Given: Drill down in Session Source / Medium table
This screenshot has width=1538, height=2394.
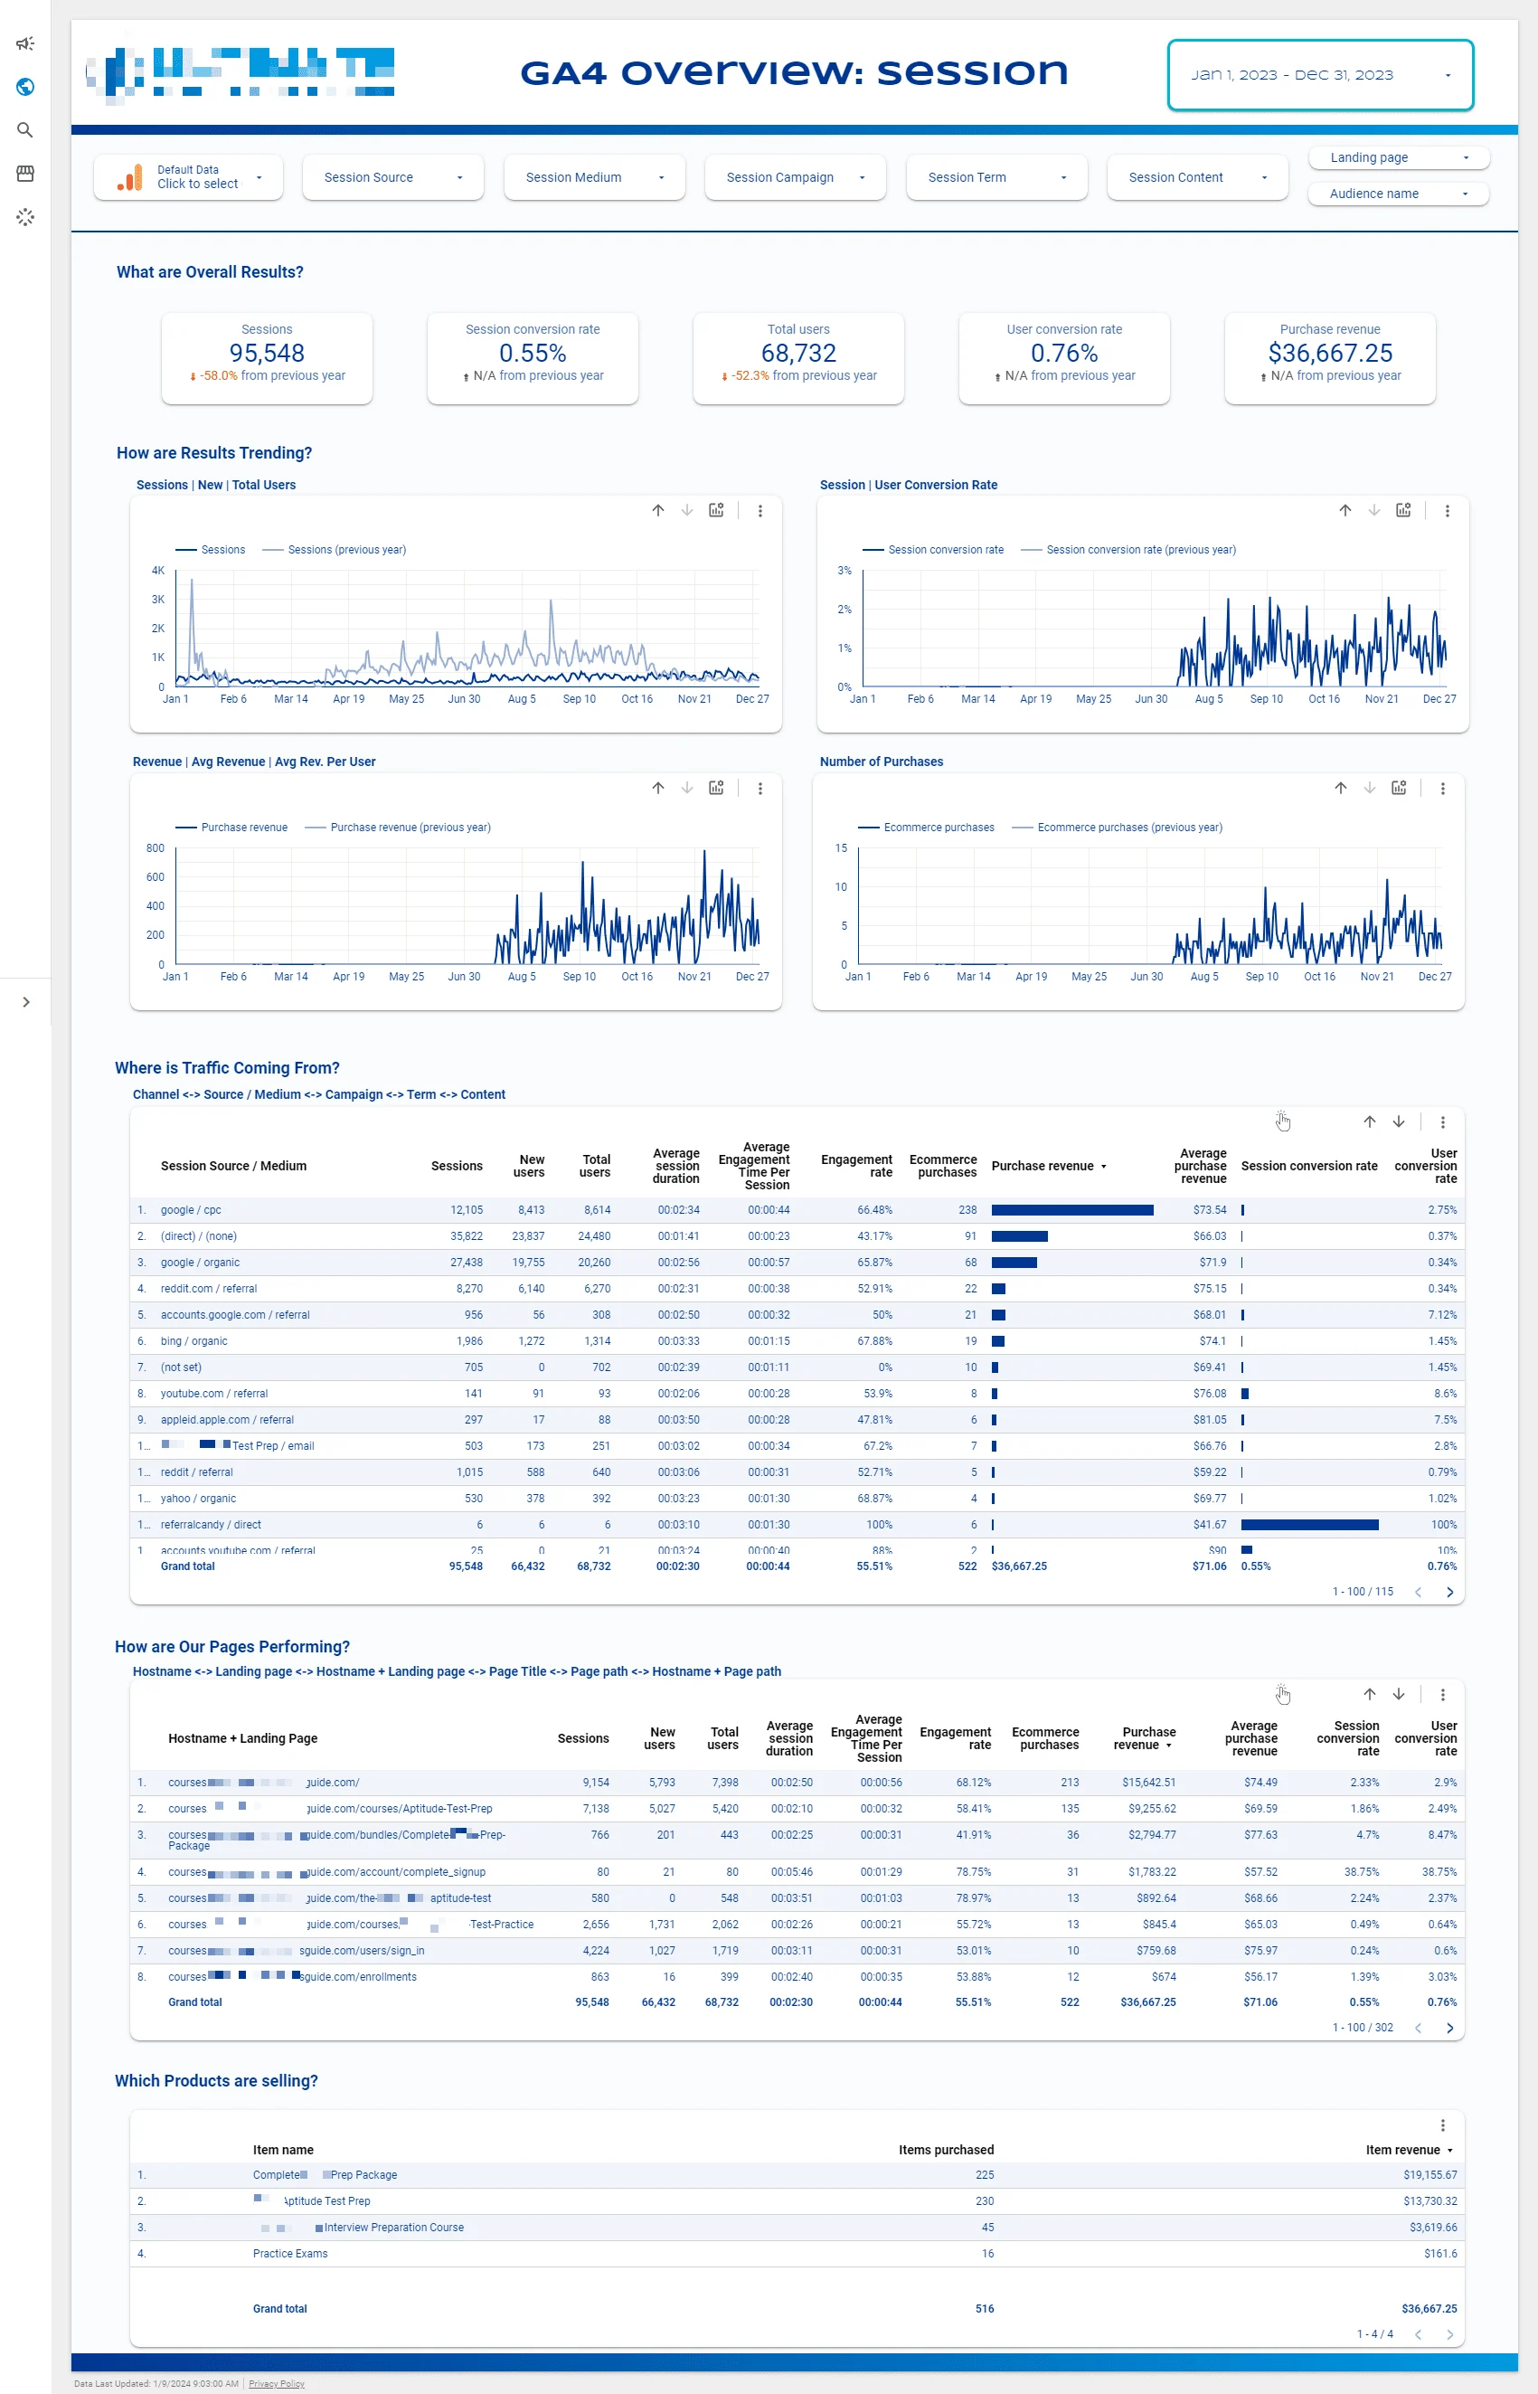Looking at the screenshot, I should coord(1398,1121).
